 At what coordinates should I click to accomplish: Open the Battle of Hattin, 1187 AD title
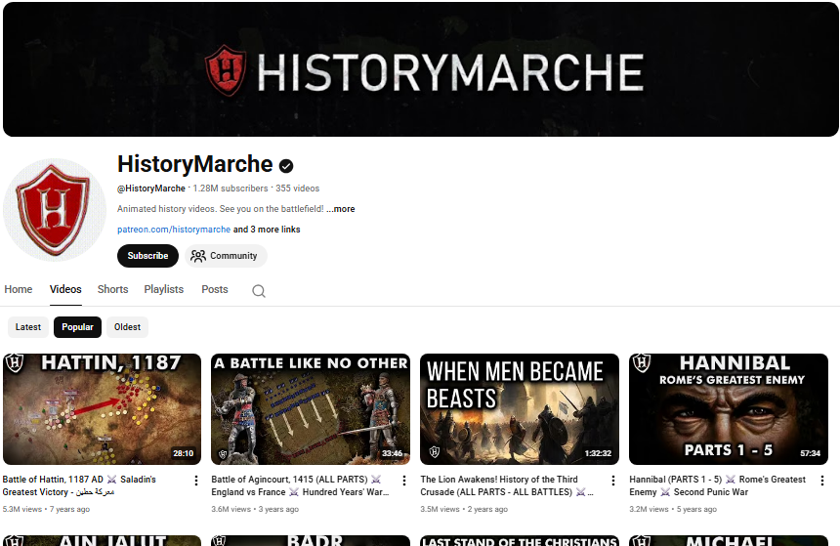(x=79, y=485)
